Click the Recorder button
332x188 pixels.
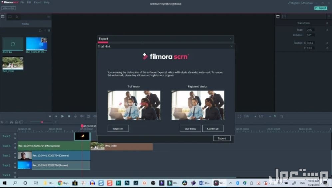pyautogui.click(x=8, y=8)
